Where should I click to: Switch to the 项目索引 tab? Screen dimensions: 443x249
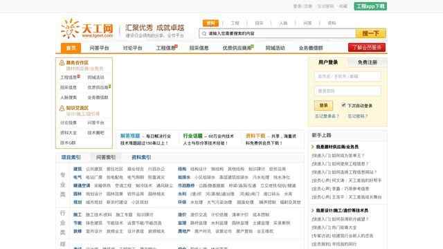[x=71, y=158]
